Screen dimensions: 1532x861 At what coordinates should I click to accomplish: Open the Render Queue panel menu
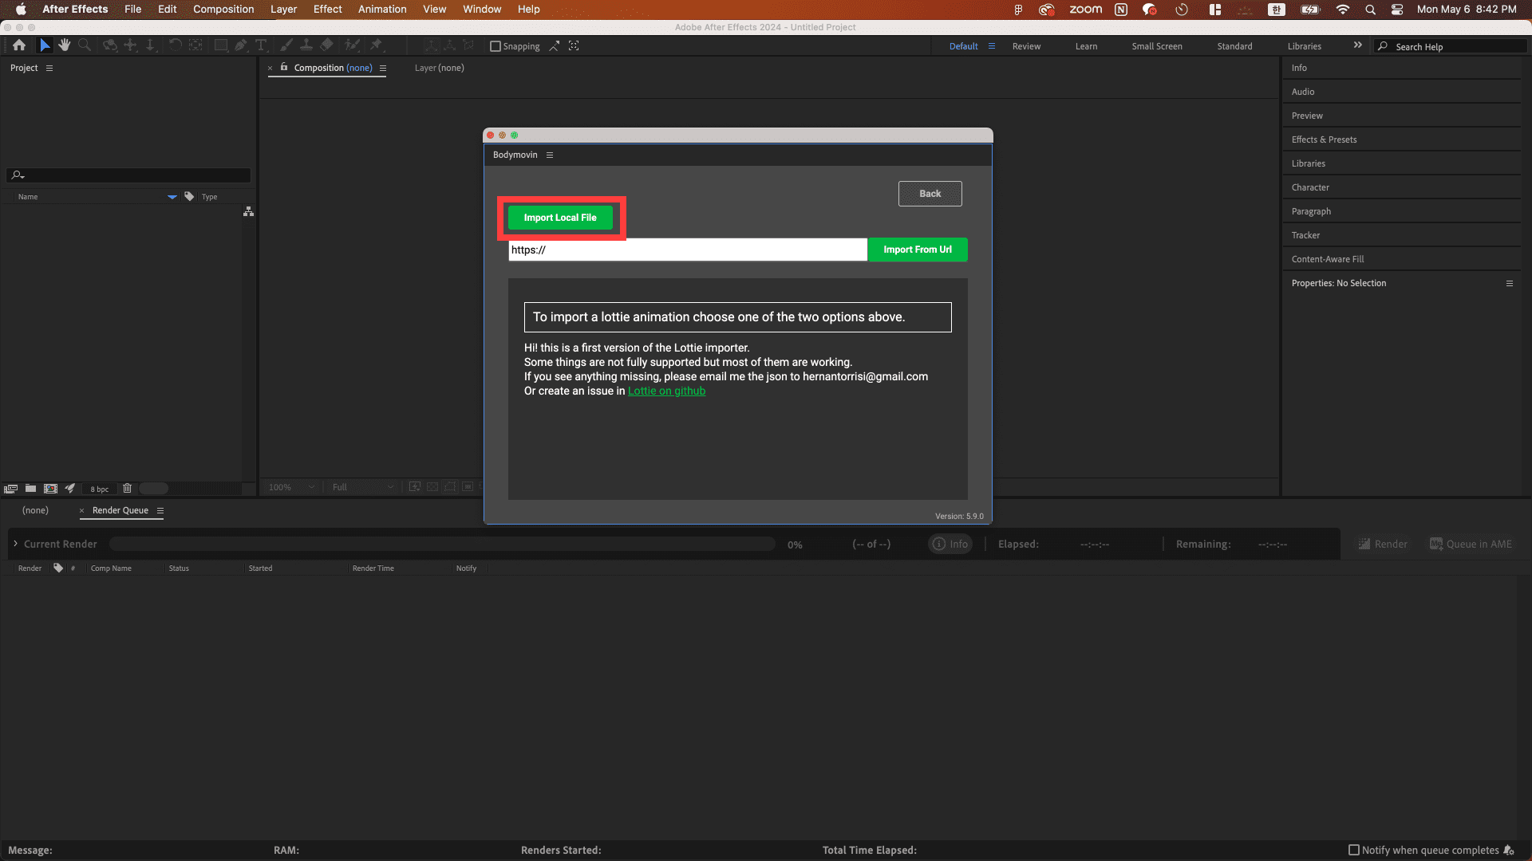coord(160,510)
